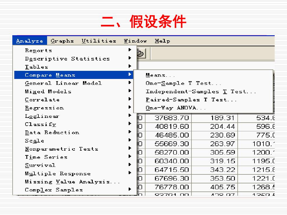Screen dimensions: 287x215
Task: Select One-Sample T Test option
Action: point(203,83)
